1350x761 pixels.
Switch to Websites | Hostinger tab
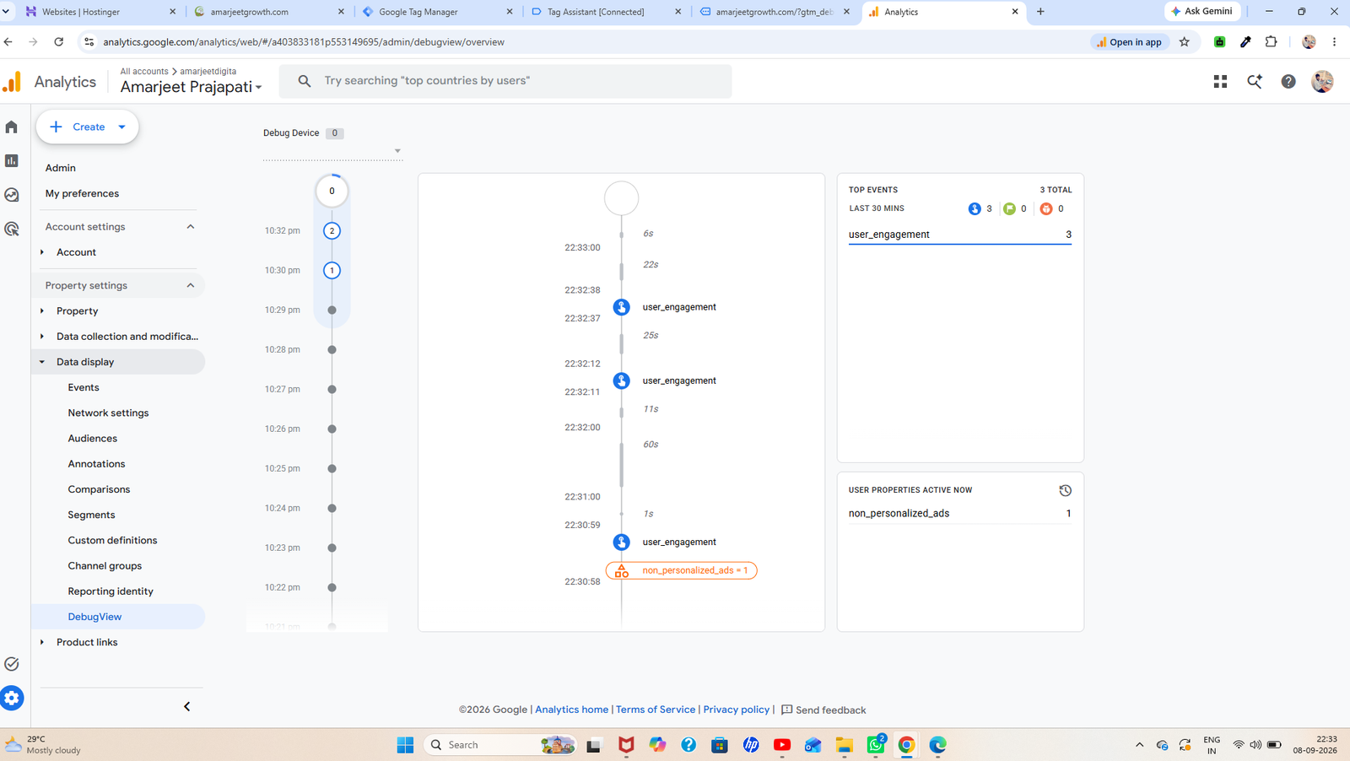[100, 12]
